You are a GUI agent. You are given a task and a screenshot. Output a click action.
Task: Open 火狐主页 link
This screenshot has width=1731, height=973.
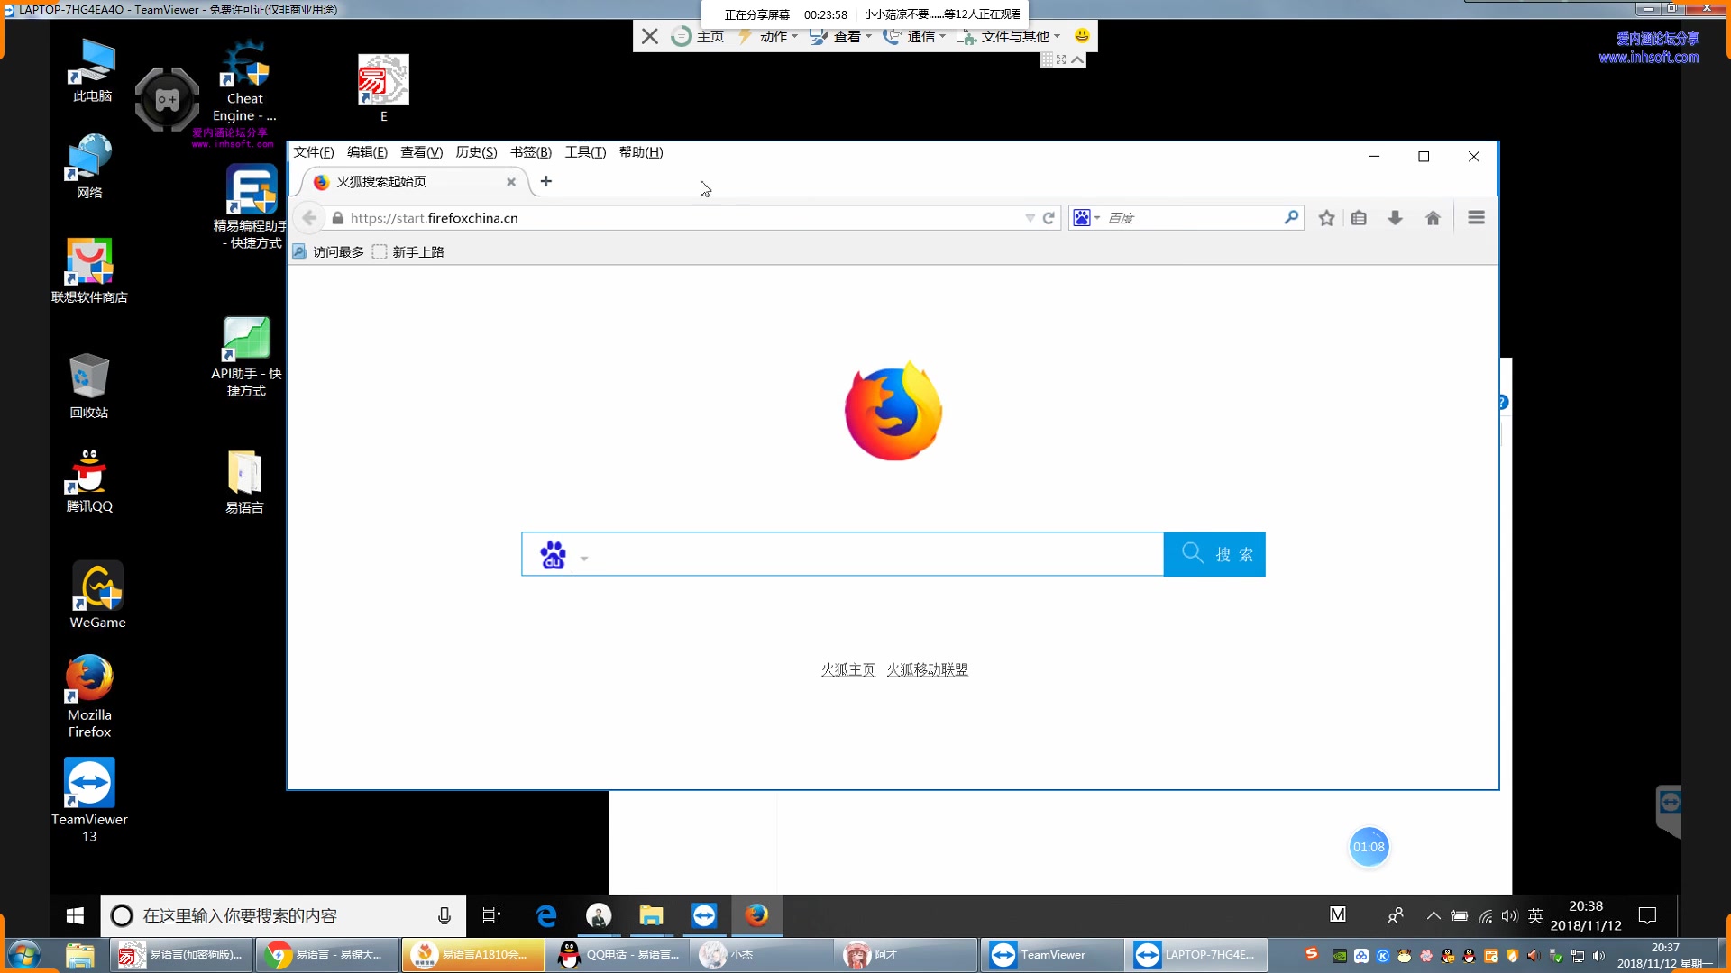pos(847,669)
